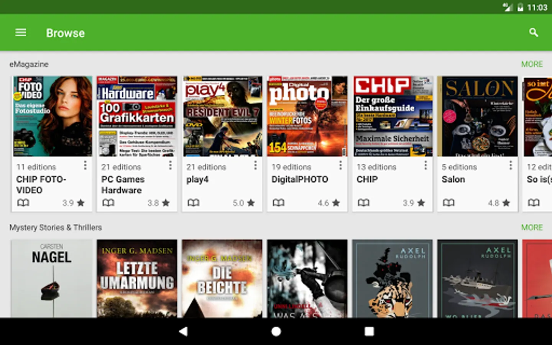Open Axel Rudolph ship book cover
The width and height of the screenshot is (552, 345).
coord(478,279)
